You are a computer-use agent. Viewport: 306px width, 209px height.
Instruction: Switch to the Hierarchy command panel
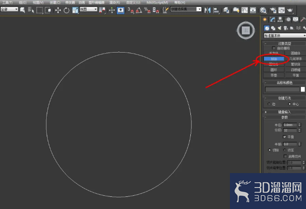click(x=280, y=19)
